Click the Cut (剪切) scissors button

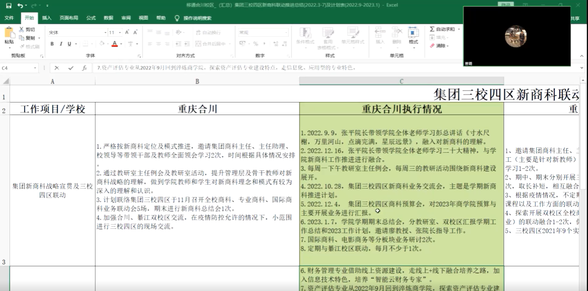pyautogui.click(x=27, y=30)
